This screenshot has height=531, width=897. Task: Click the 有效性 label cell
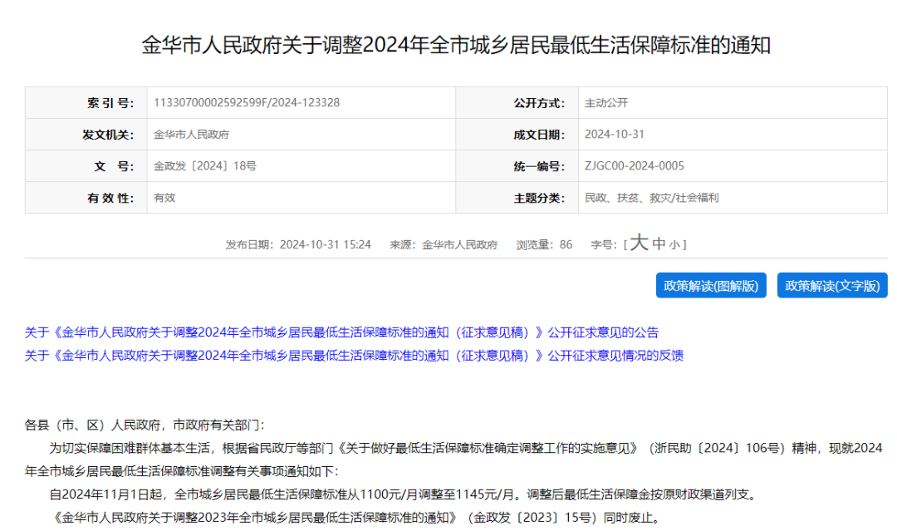click(86, 198)
